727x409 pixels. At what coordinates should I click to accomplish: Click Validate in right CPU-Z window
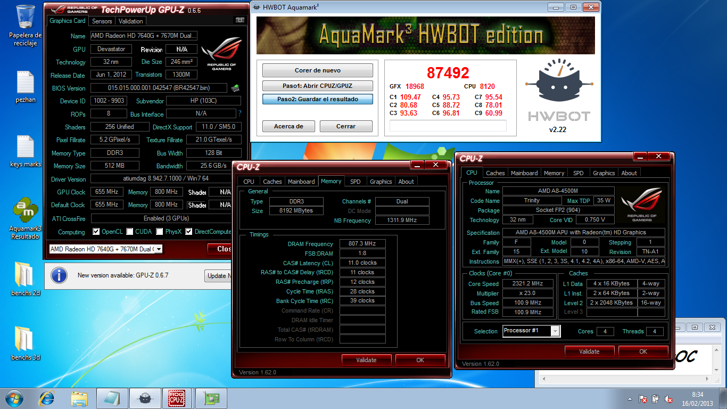click(x=590, y=351)
